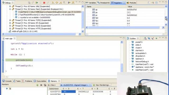Screen dimensions: 169x95
Task: Click the Step Over icon
Action: (57, 3)
